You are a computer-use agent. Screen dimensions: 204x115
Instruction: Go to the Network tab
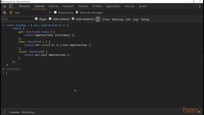pyautogui.click(x=68, y=6)
